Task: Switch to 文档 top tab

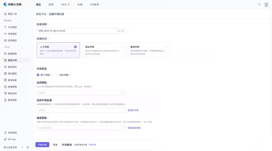Action: 80,5
